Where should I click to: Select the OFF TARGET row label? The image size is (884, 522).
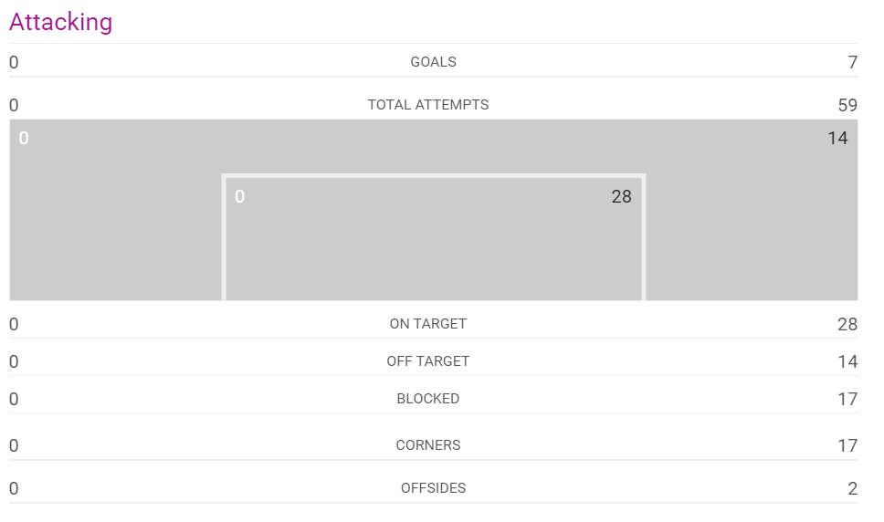click(427, 361)
